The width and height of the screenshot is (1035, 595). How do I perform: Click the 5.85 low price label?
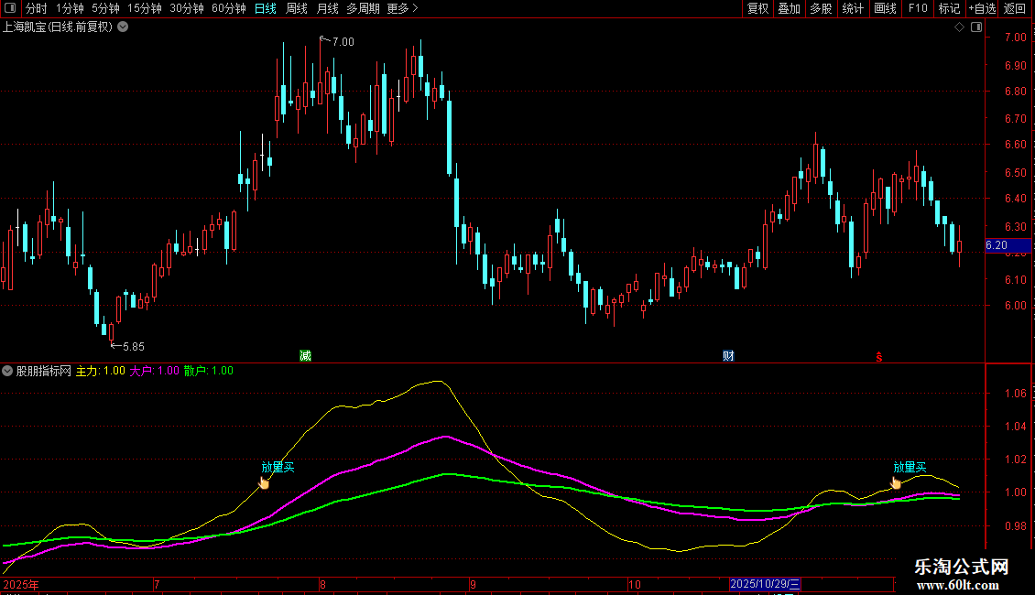[134, 346]
